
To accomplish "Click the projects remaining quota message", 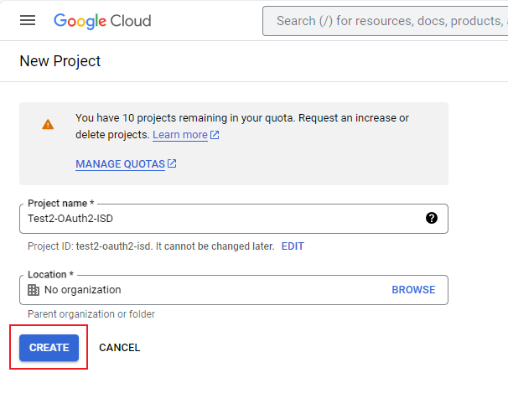I will click(x=241, y=118).
